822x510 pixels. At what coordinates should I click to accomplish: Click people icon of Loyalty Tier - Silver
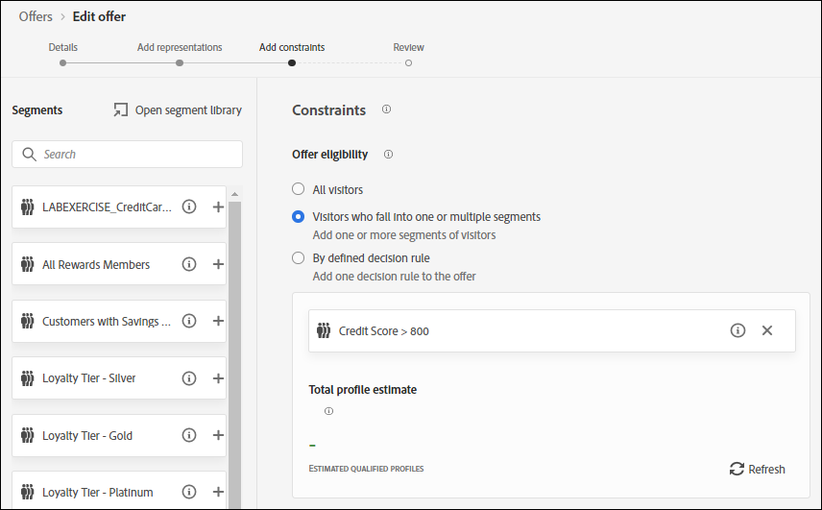point(27,377)
